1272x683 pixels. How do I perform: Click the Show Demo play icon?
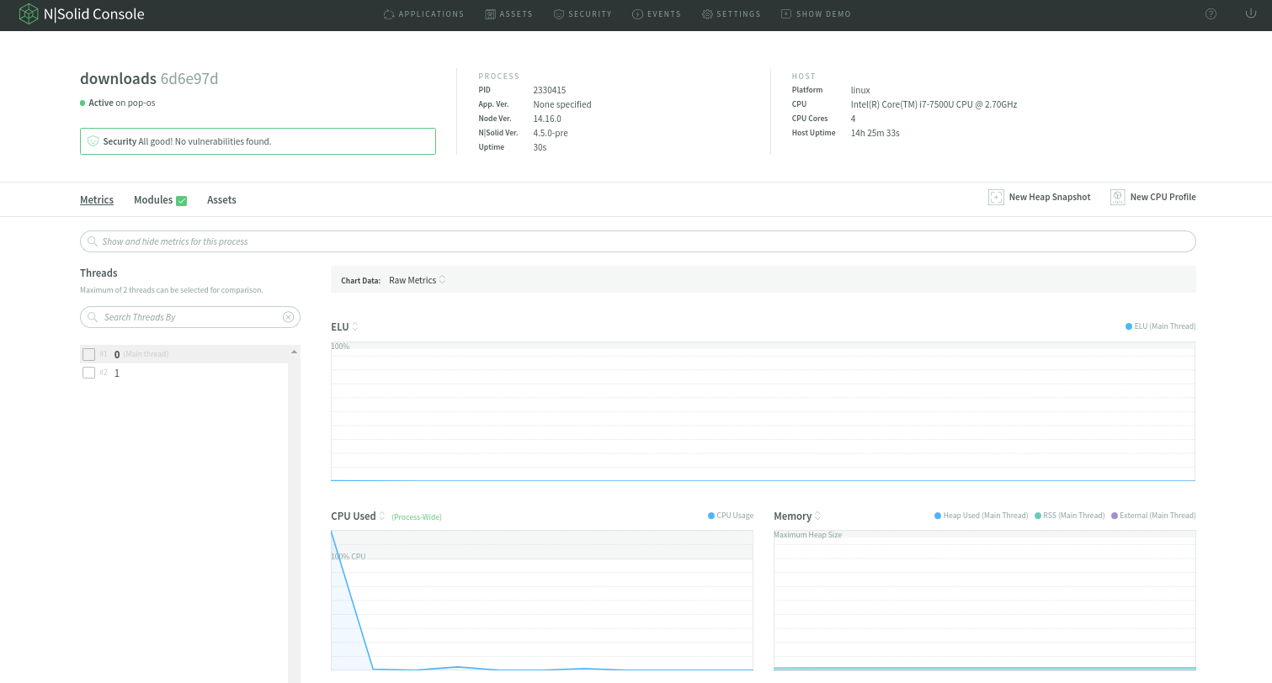(786, 14)
